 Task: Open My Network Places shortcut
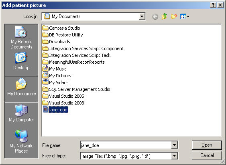tap(21, 141)
